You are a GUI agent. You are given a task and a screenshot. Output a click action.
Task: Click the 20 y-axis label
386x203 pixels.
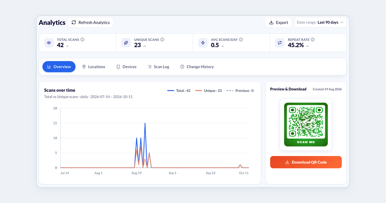(x=55, y=108)
